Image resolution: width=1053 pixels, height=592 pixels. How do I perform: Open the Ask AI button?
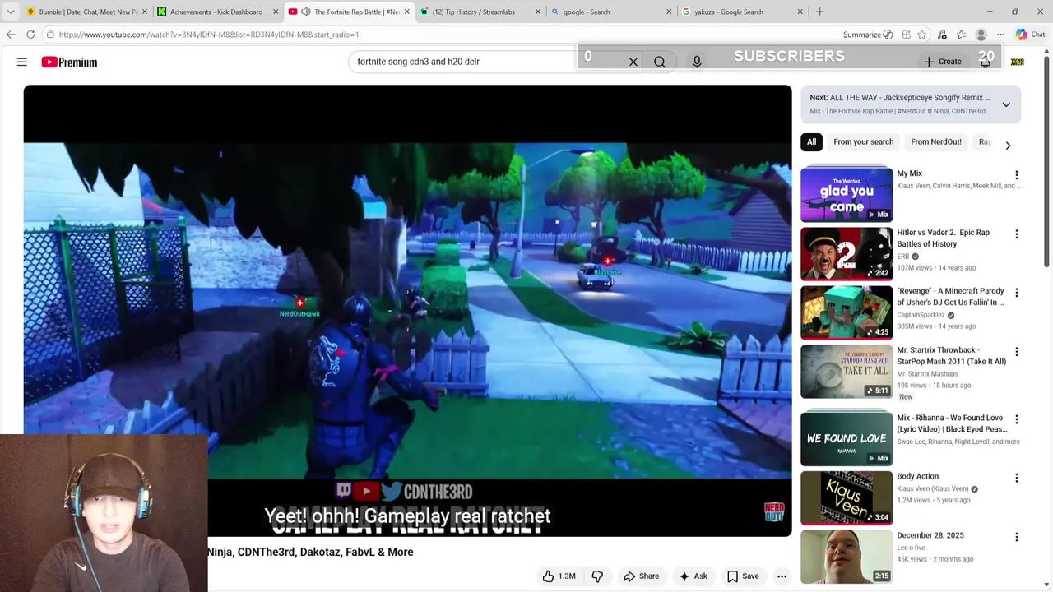tap(693, 576)
